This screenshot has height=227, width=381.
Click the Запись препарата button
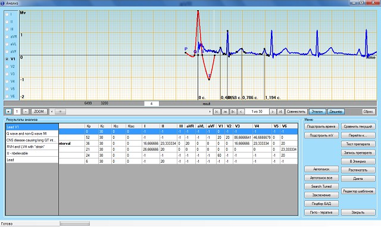tap(358, 153)
